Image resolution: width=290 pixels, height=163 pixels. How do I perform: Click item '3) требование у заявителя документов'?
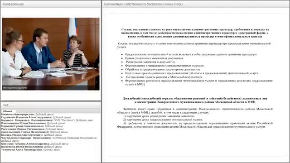pos(195,125)
